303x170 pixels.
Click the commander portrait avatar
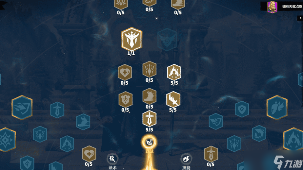[x=272, y=7]
